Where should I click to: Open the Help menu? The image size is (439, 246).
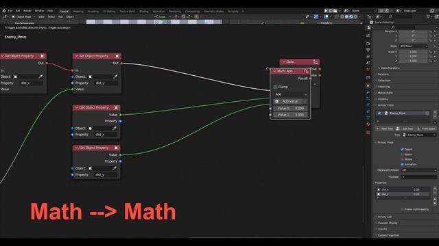coord(50,11)
